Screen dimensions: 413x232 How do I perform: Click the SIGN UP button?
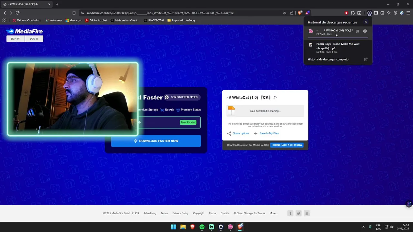(15, 39)
